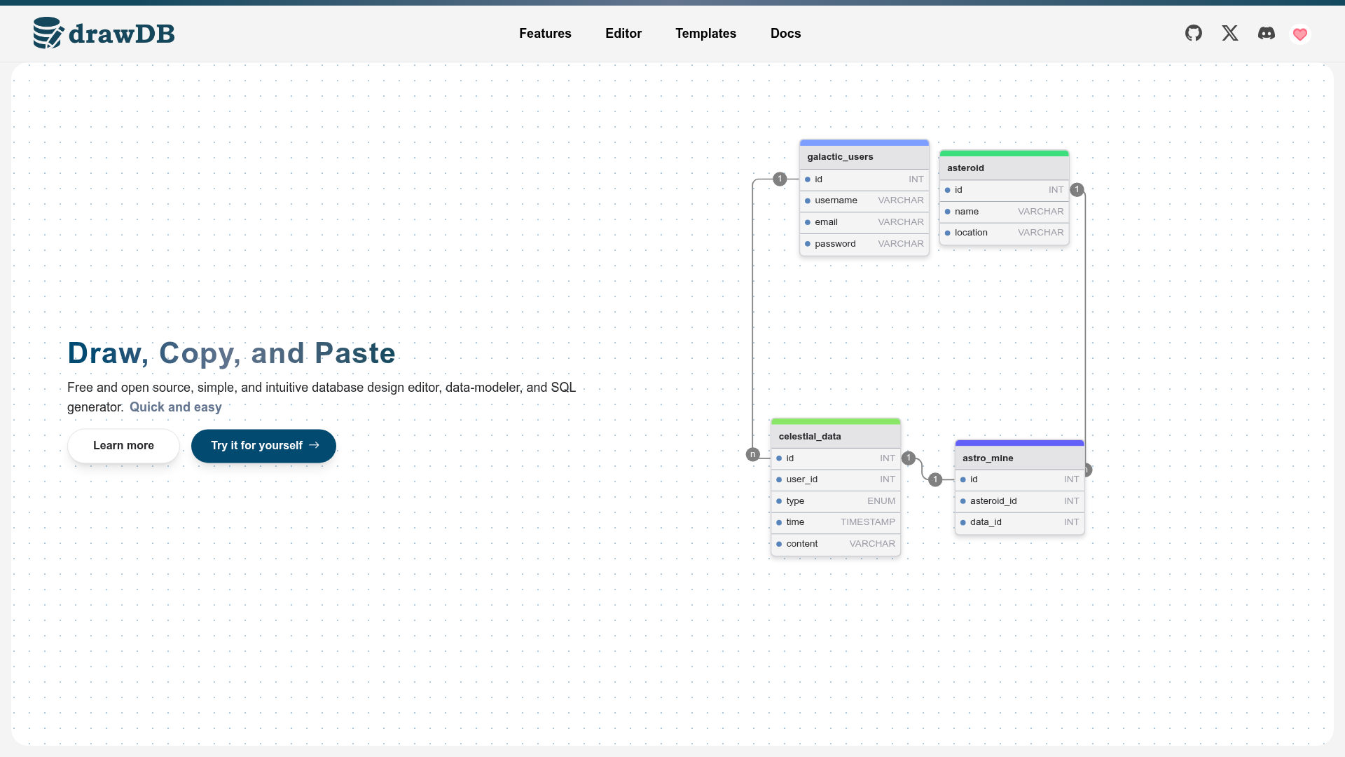
Task: Click the type ENUM field
Action: coord(836,501)
